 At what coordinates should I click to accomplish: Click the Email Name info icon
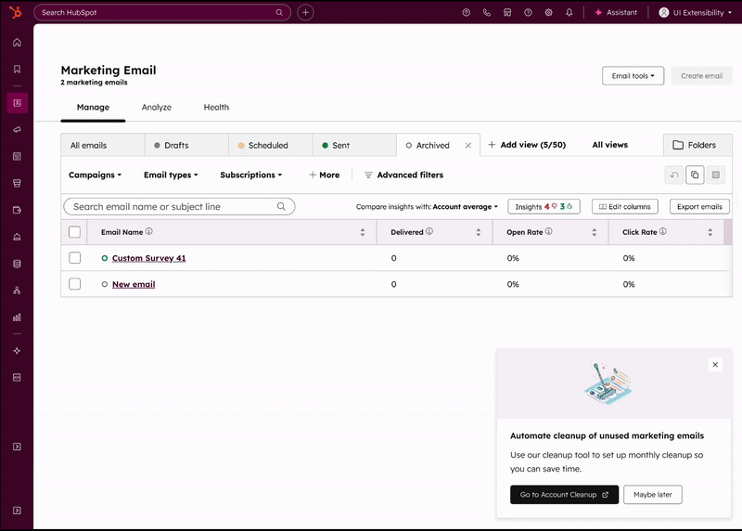point(149,231)
